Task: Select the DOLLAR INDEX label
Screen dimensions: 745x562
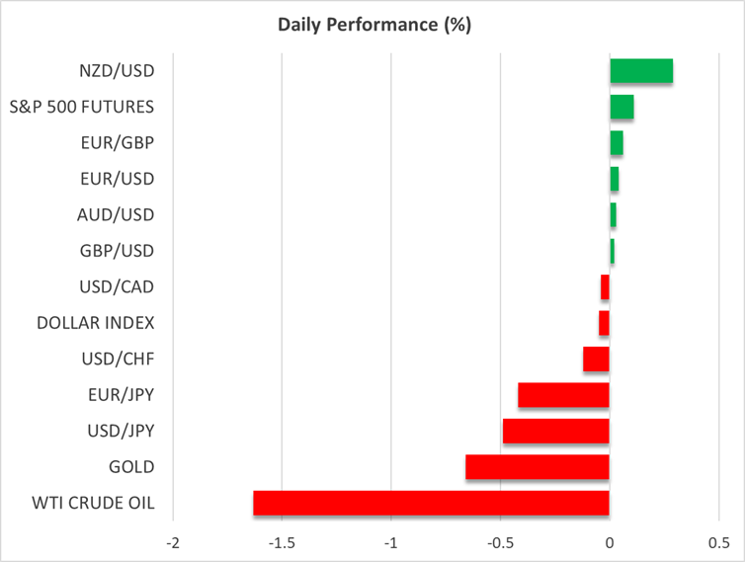Action: tap(95, 323)
